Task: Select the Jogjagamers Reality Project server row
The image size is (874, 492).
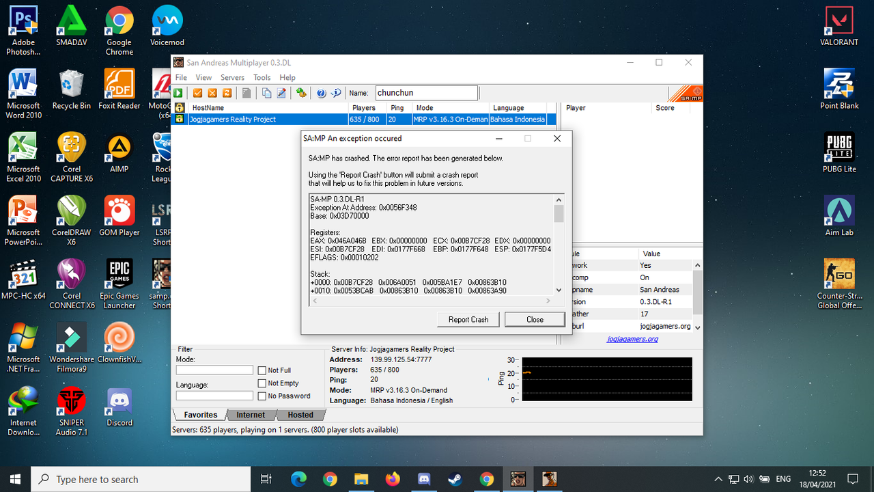Action: (364, 119)
